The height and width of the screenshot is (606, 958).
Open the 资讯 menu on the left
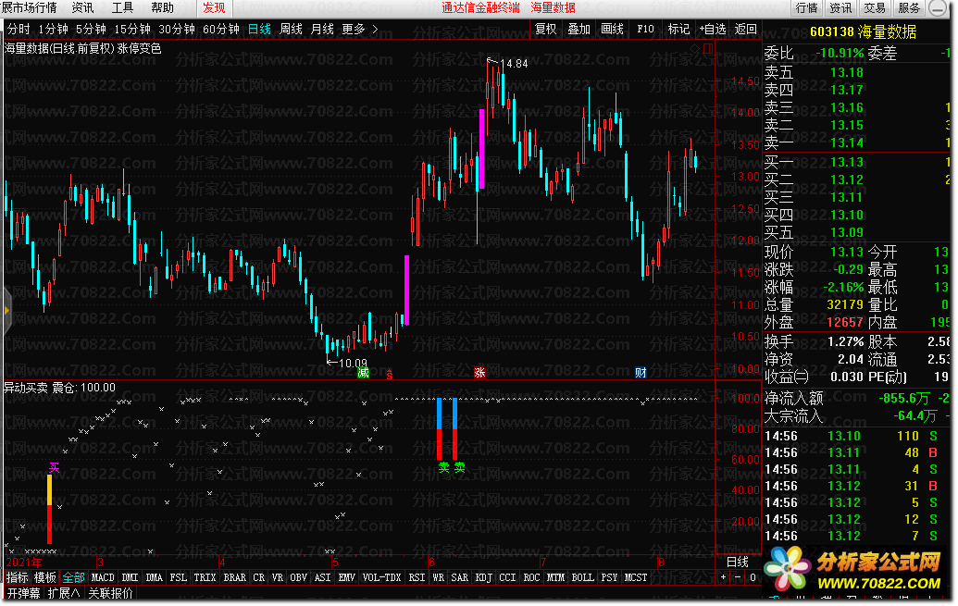[82, 8]
